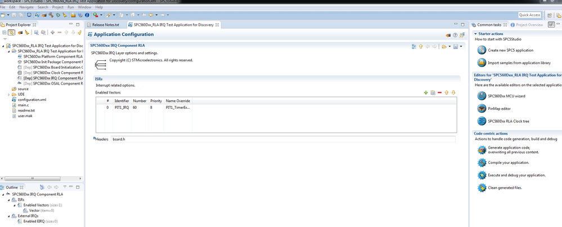Collapse all in Project Explorer toolbar

coord(5,33)
